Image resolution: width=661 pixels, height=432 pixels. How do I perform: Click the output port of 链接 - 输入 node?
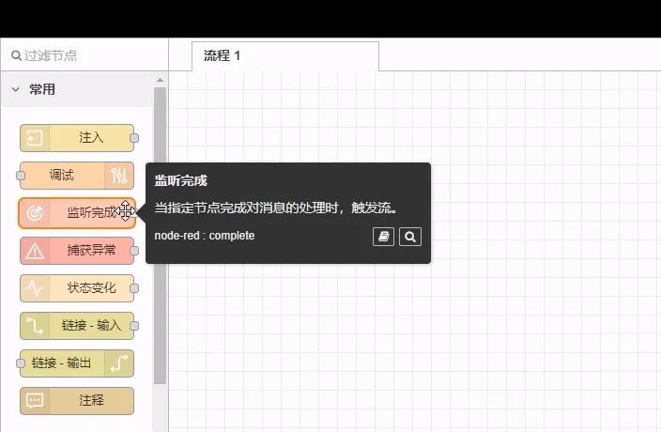pyautogui.click(x=134, y=326)
